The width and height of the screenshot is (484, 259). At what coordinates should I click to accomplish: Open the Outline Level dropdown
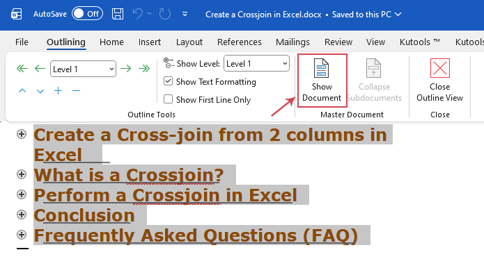pyautogui.click(x=83, y=69)
